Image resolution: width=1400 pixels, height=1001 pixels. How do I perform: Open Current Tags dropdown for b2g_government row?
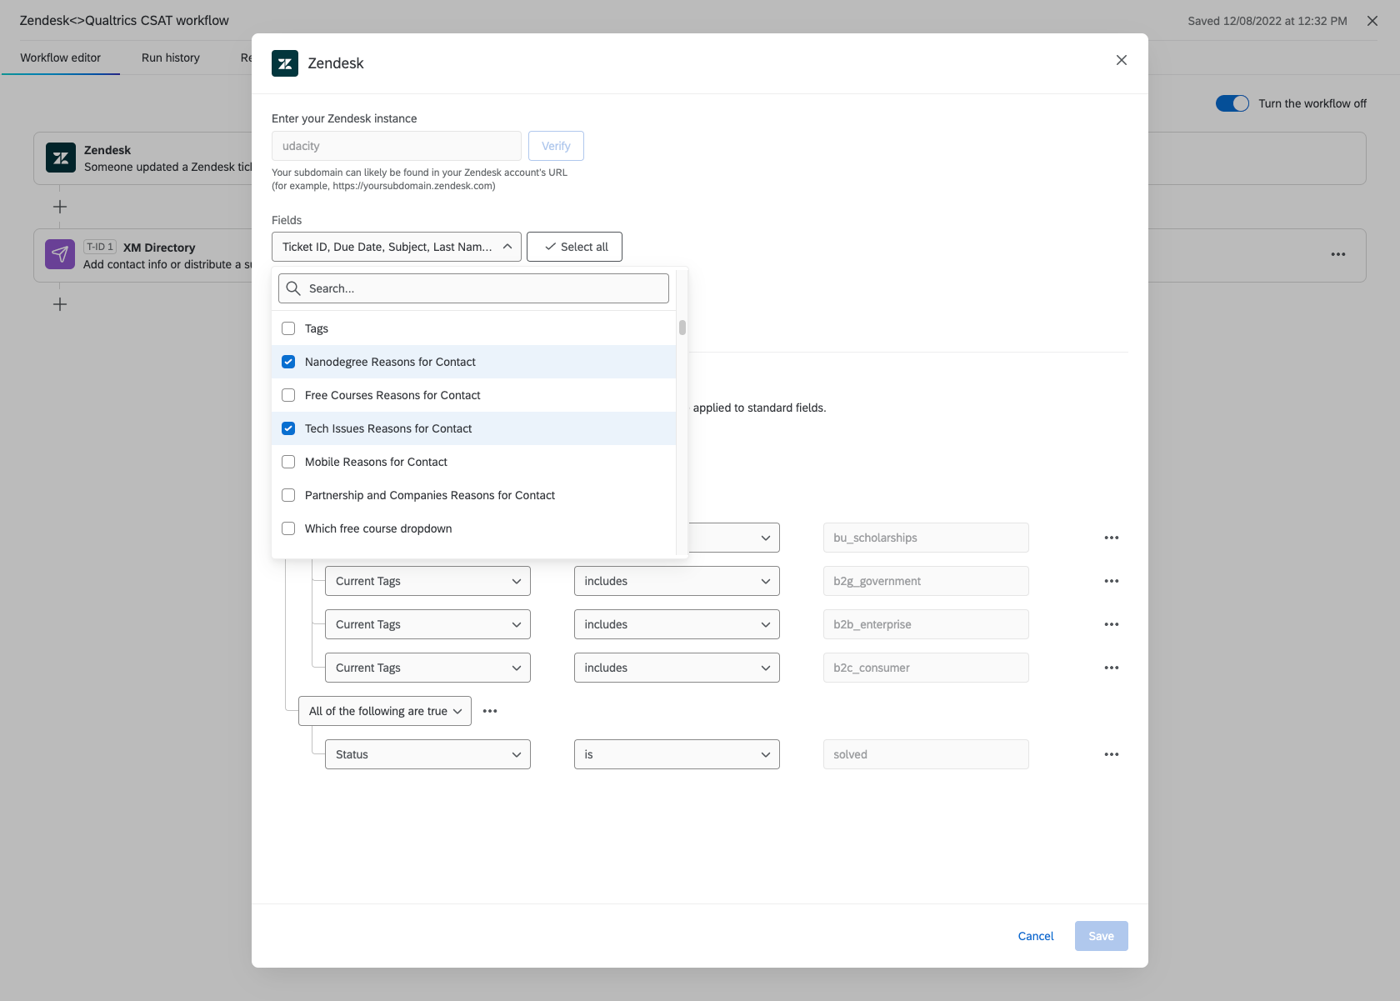427,581
